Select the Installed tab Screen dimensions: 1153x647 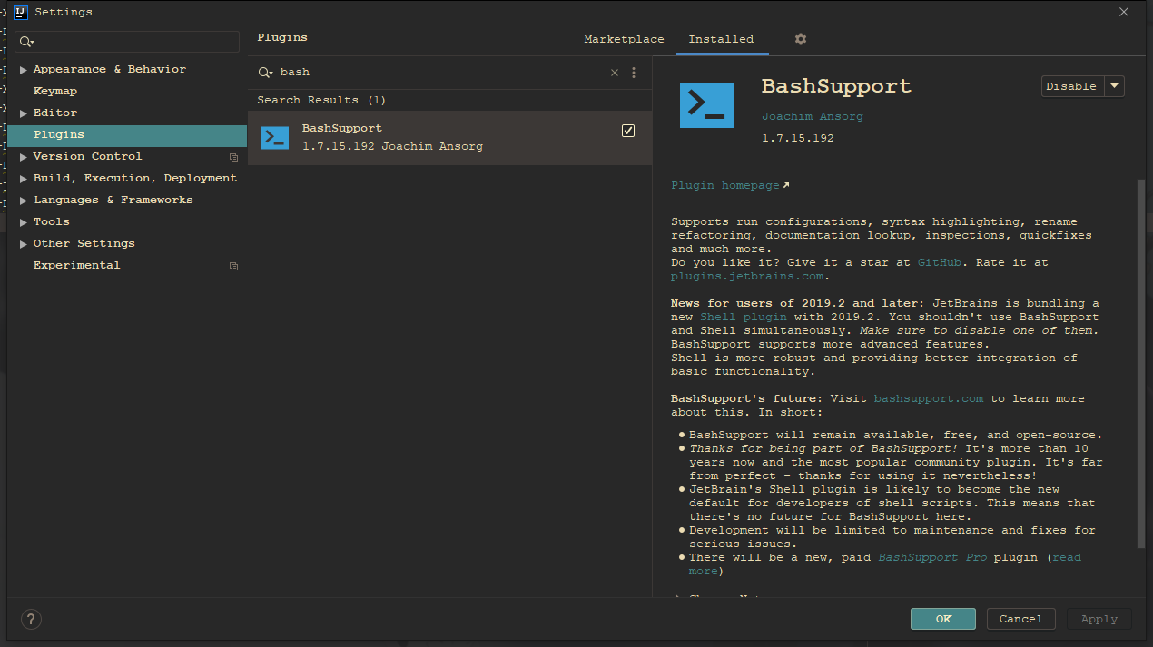(721, 39)
